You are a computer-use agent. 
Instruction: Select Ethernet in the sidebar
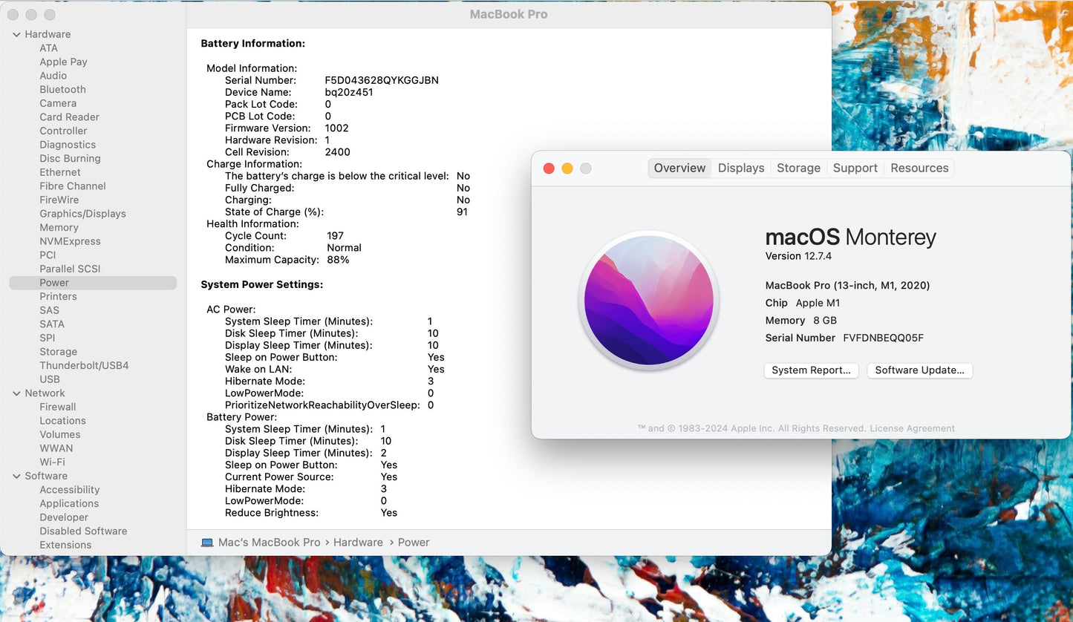point(60,172)
